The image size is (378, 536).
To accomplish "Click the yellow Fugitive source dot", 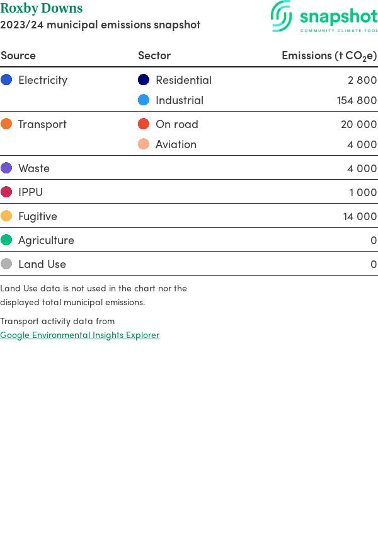I will (6, 216).
